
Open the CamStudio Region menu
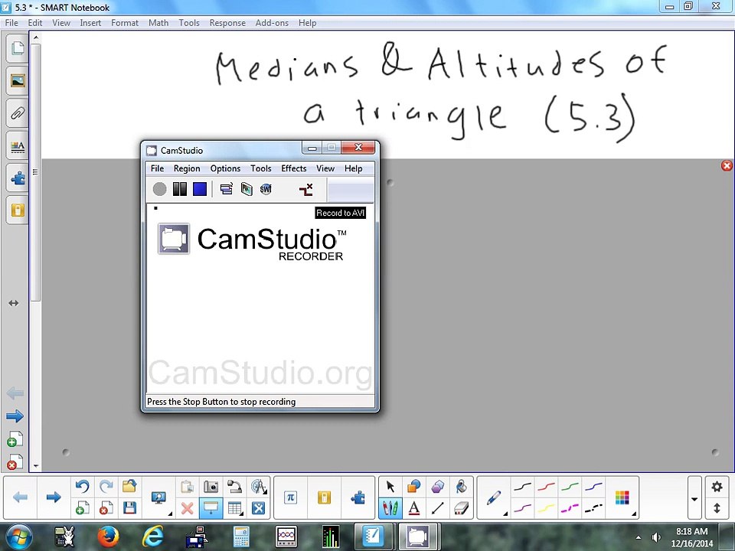pos(187,168)
